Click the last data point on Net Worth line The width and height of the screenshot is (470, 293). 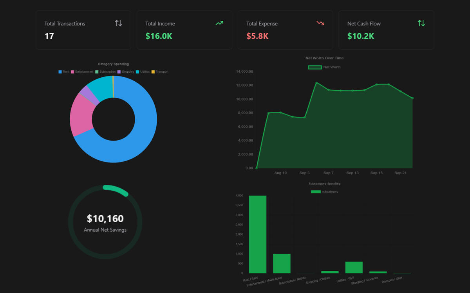click(x=412, y=98)
